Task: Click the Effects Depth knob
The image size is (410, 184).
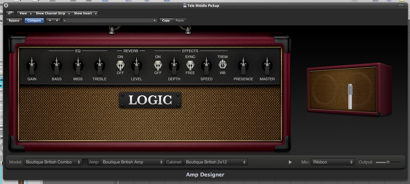Action: tap(174, 66)
